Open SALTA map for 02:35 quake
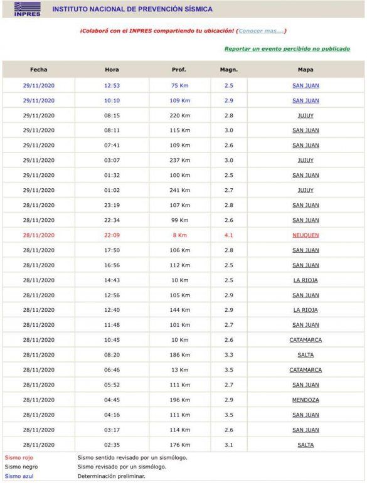The width and height of the screenshot is (367, 483). click(x=306, y=445)
